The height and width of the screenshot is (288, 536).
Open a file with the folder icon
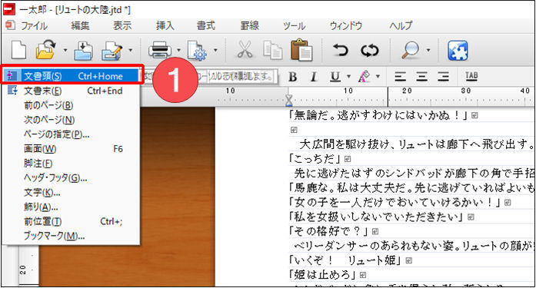(46, 50)
